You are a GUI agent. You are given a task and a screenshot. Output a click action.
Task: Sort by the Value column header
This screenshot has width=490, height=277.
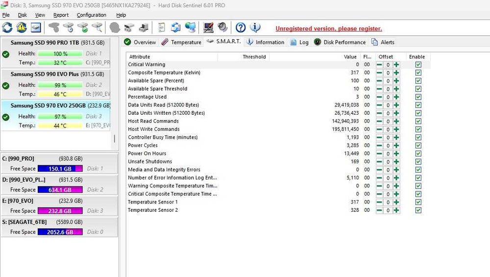point(315,56)
